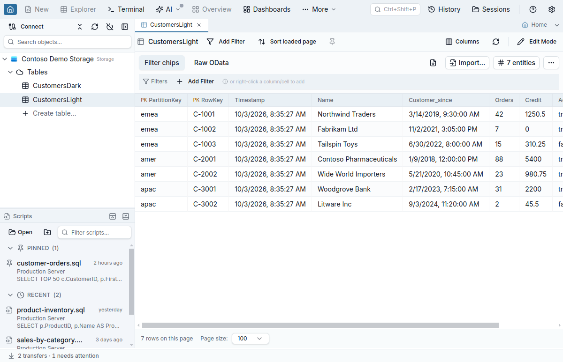Select the CustomersDark table
563x362 pixels.
pyautogui.click(x=57, y=86)
